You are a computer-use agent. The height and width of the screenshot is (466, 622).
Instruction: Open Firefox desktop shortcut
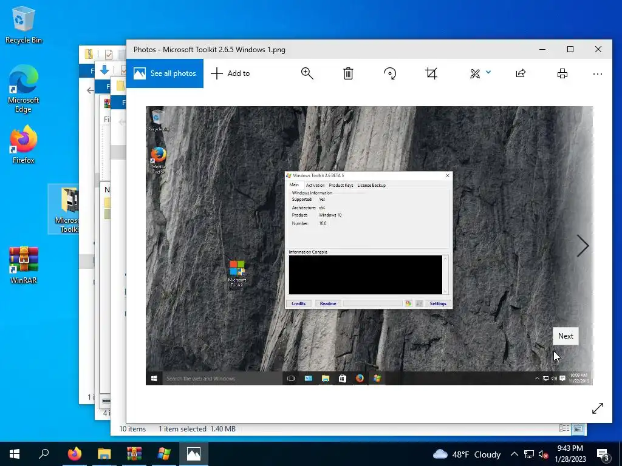pos(24,144)
